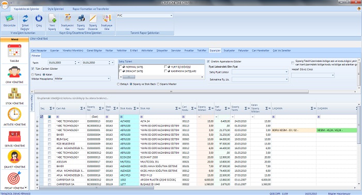The image size is (362, 195).
Task: Click the Filtreler tab
Action: [36, 56]
